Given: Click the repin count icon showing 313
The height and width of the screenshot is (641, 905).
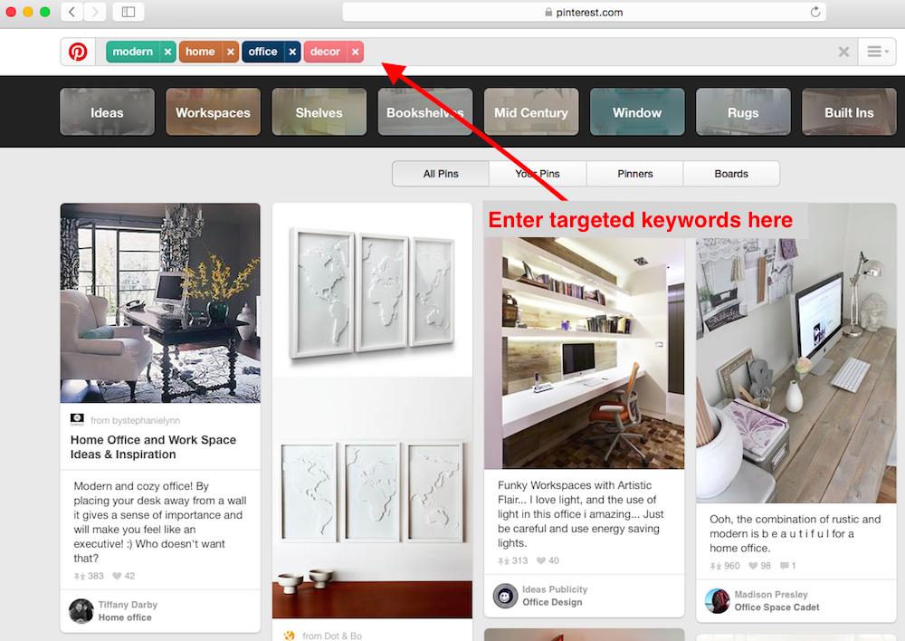Looking at the screenshot, I should [504, 560].
